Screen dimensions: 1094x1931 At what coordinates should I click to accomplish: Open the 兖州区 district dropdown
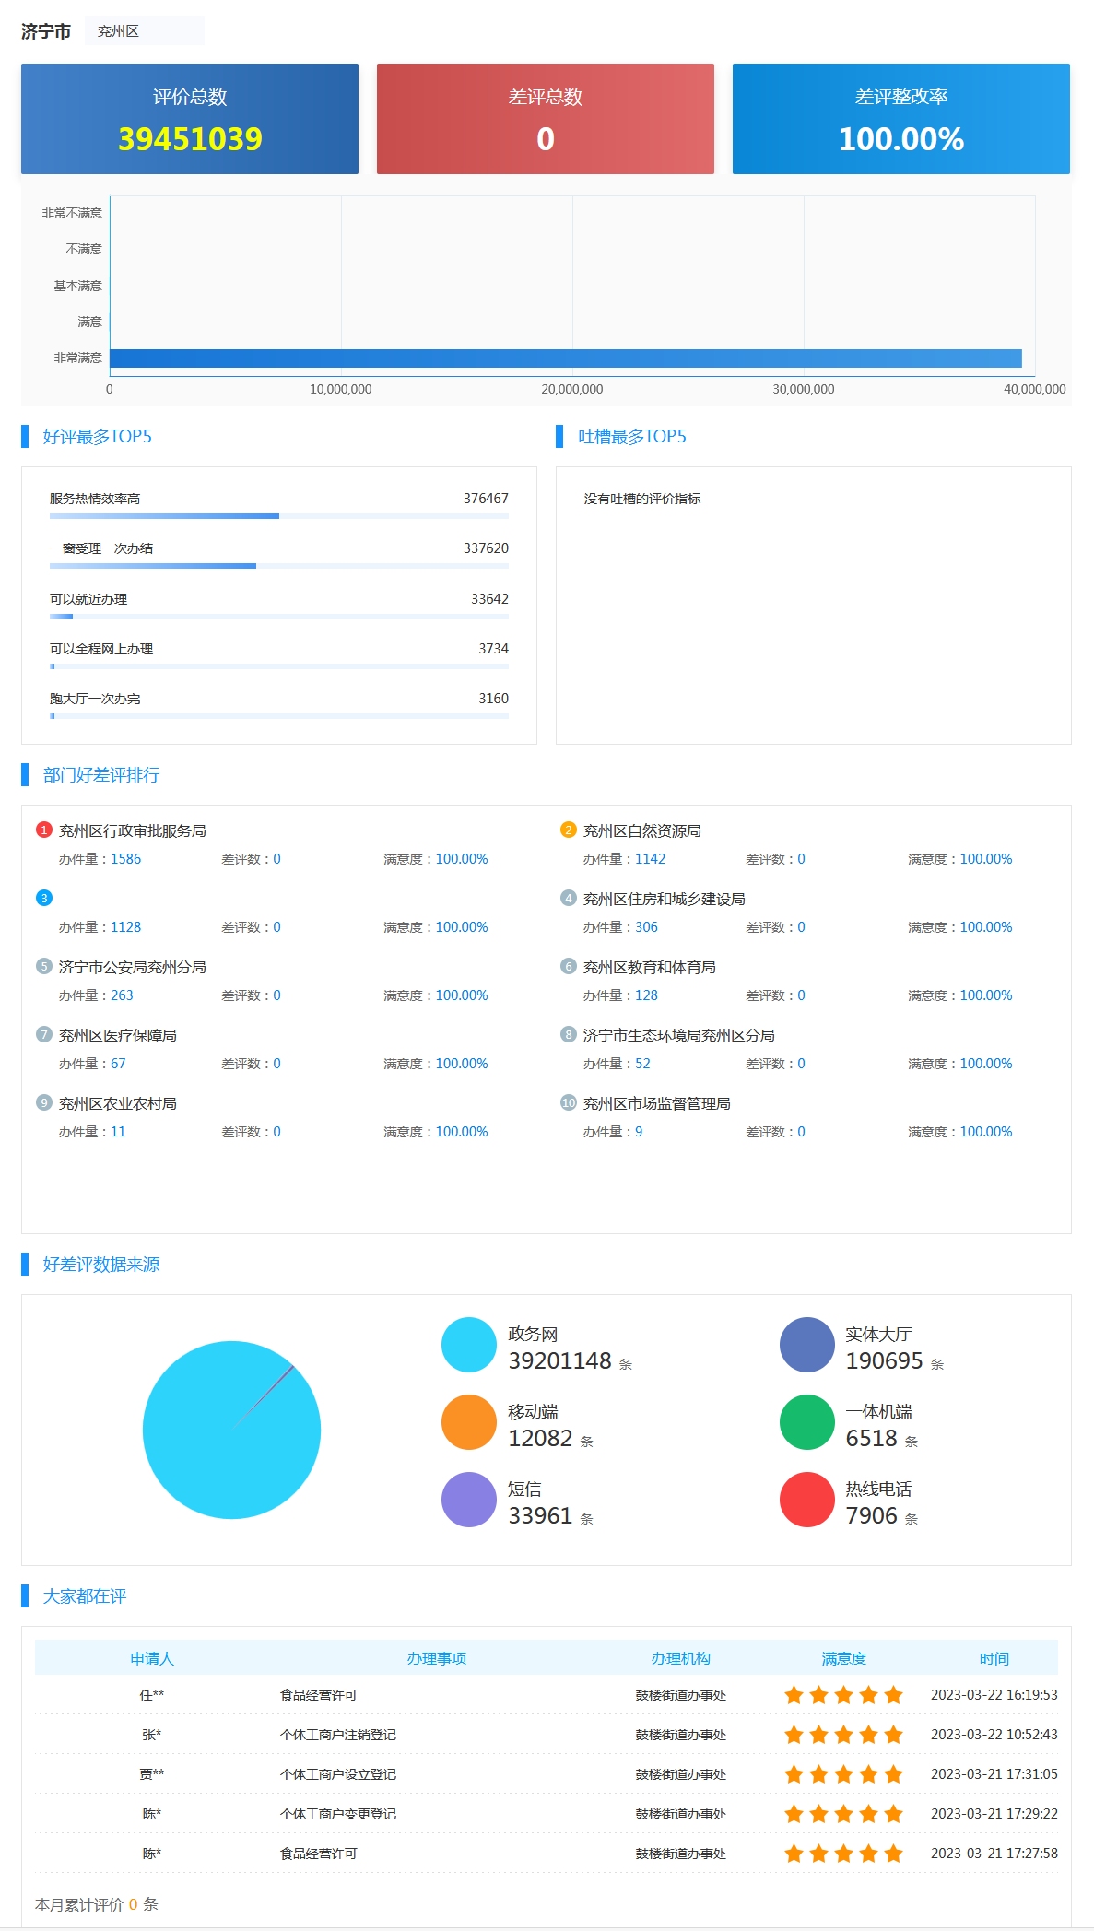click(145, 31)
